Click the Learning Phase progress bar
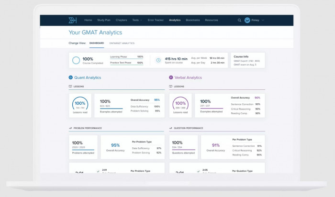 126,59
